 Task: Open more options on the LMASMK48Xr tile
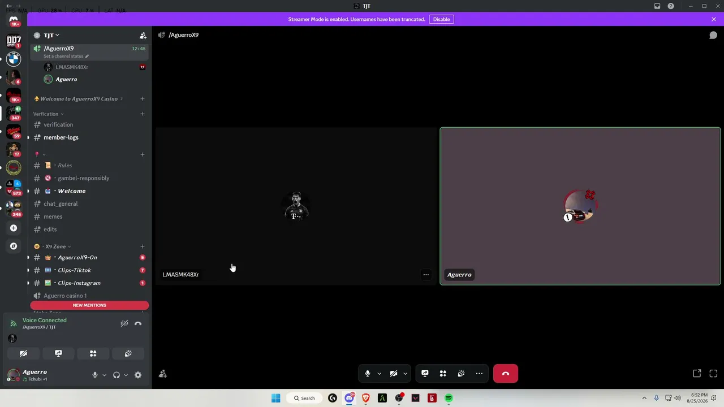coord(426,275)
